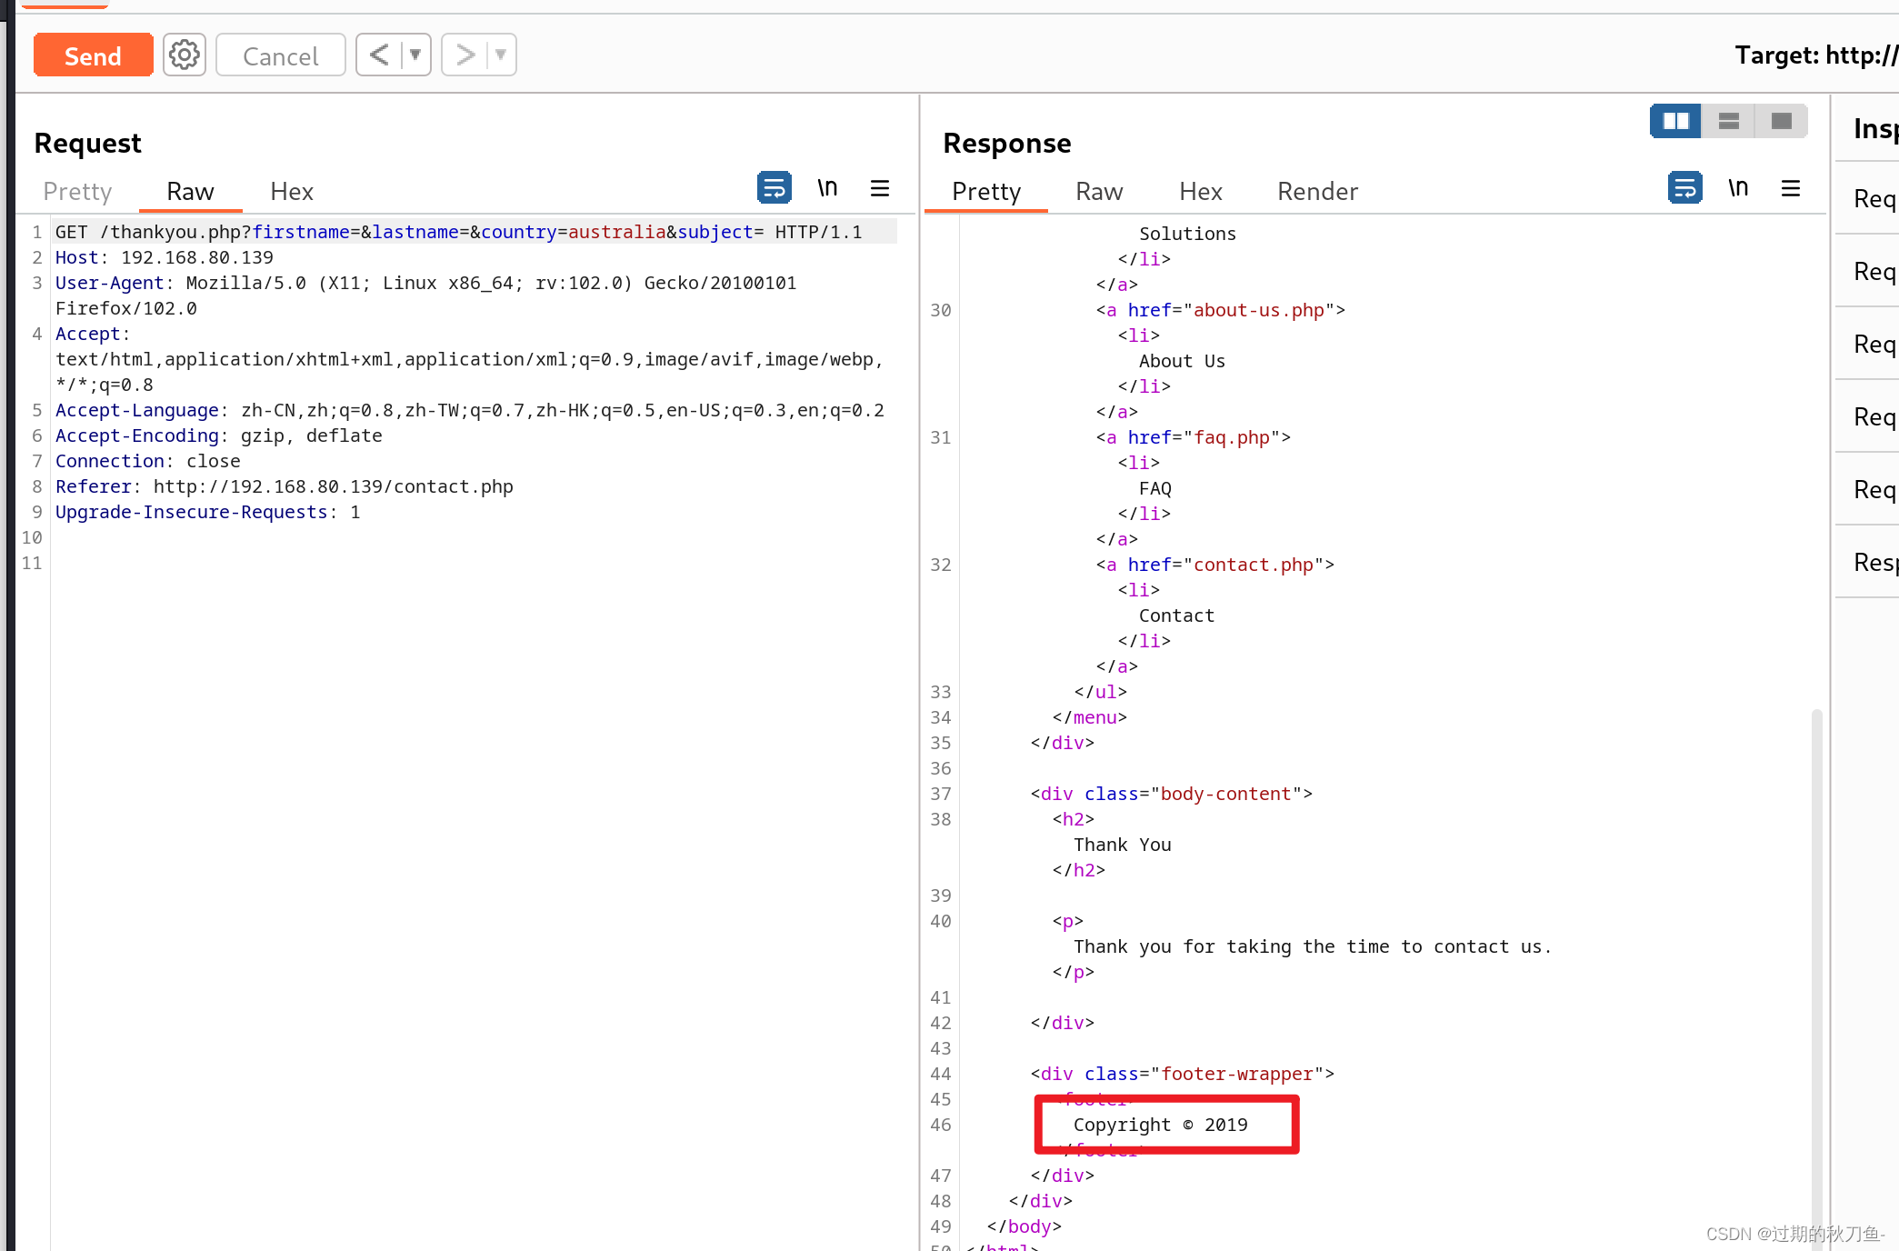Viewport: 1899px width, 1251px height.
Task: Show non-printable characters in Response panel
Action: [x=1737, y=188]
